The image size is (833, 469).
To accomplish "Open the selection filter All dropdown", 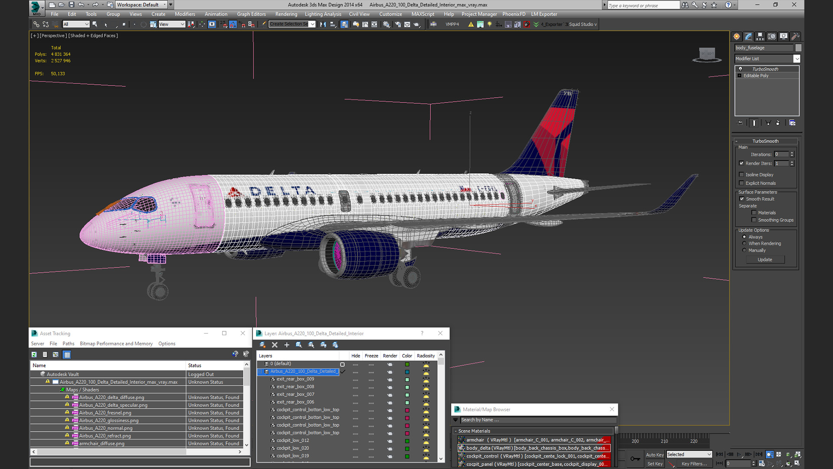I will (x=76, y=24).
